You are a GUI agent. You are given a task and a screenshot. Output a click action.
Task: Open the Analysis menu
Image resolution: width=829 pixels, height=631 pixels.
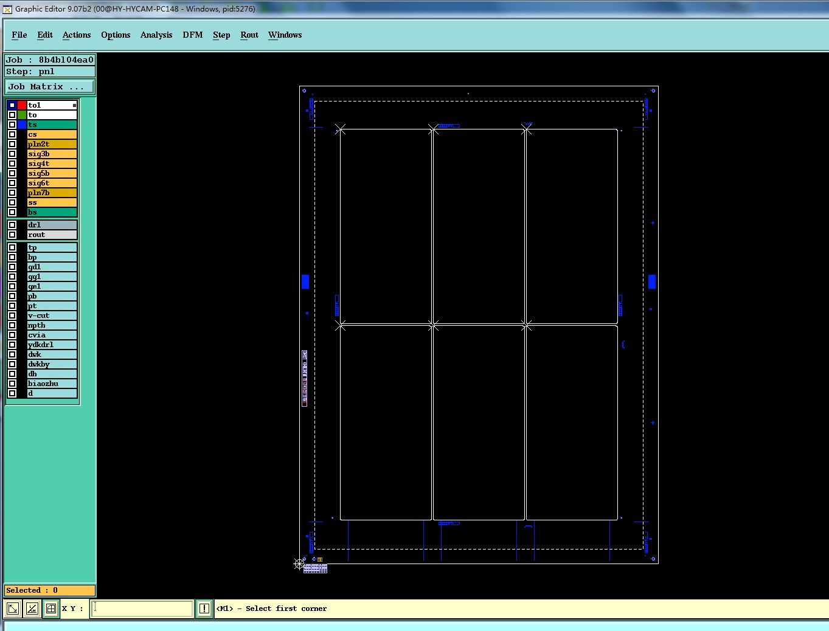click(156, 35)
